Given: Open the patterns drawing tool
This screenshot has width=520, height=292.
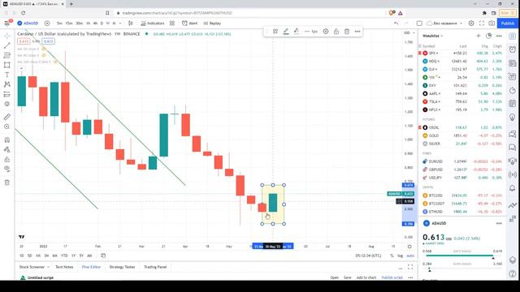Looking at the screenshot, I should click(x=7, y=84).
